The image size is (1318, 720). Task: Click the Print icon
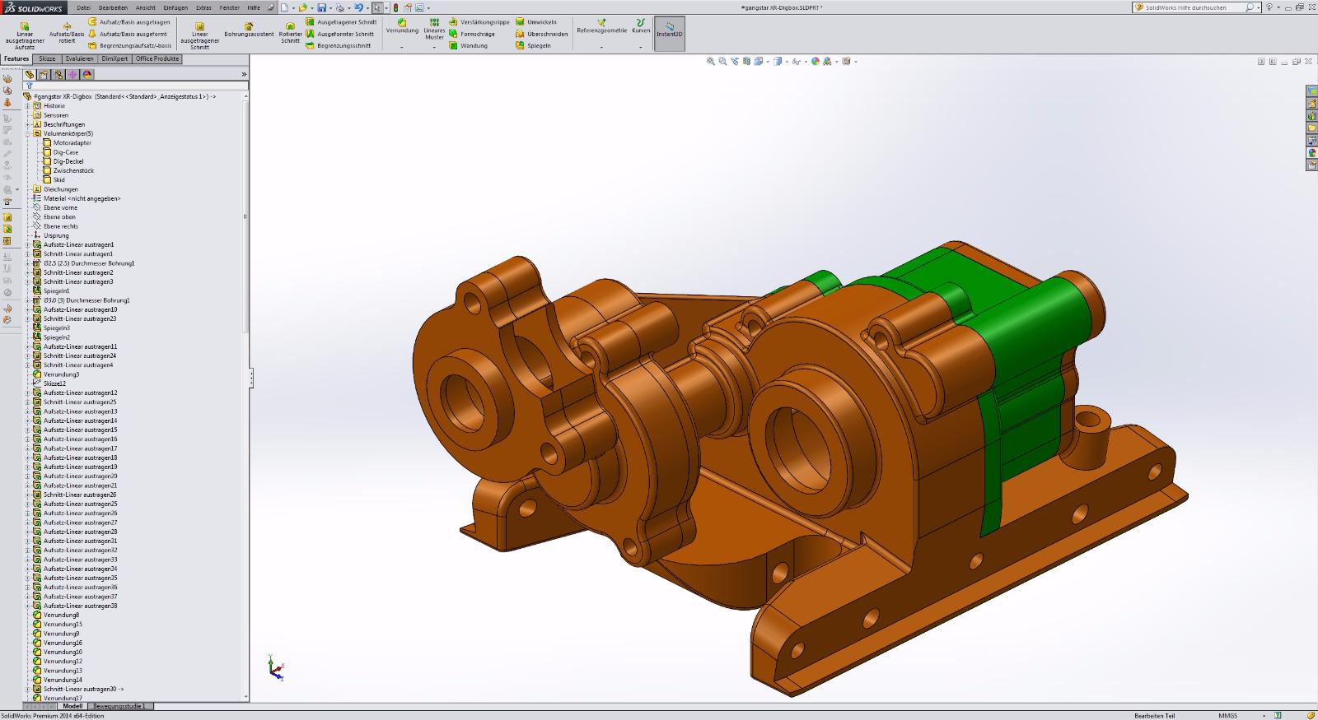[x=339, y=7]
